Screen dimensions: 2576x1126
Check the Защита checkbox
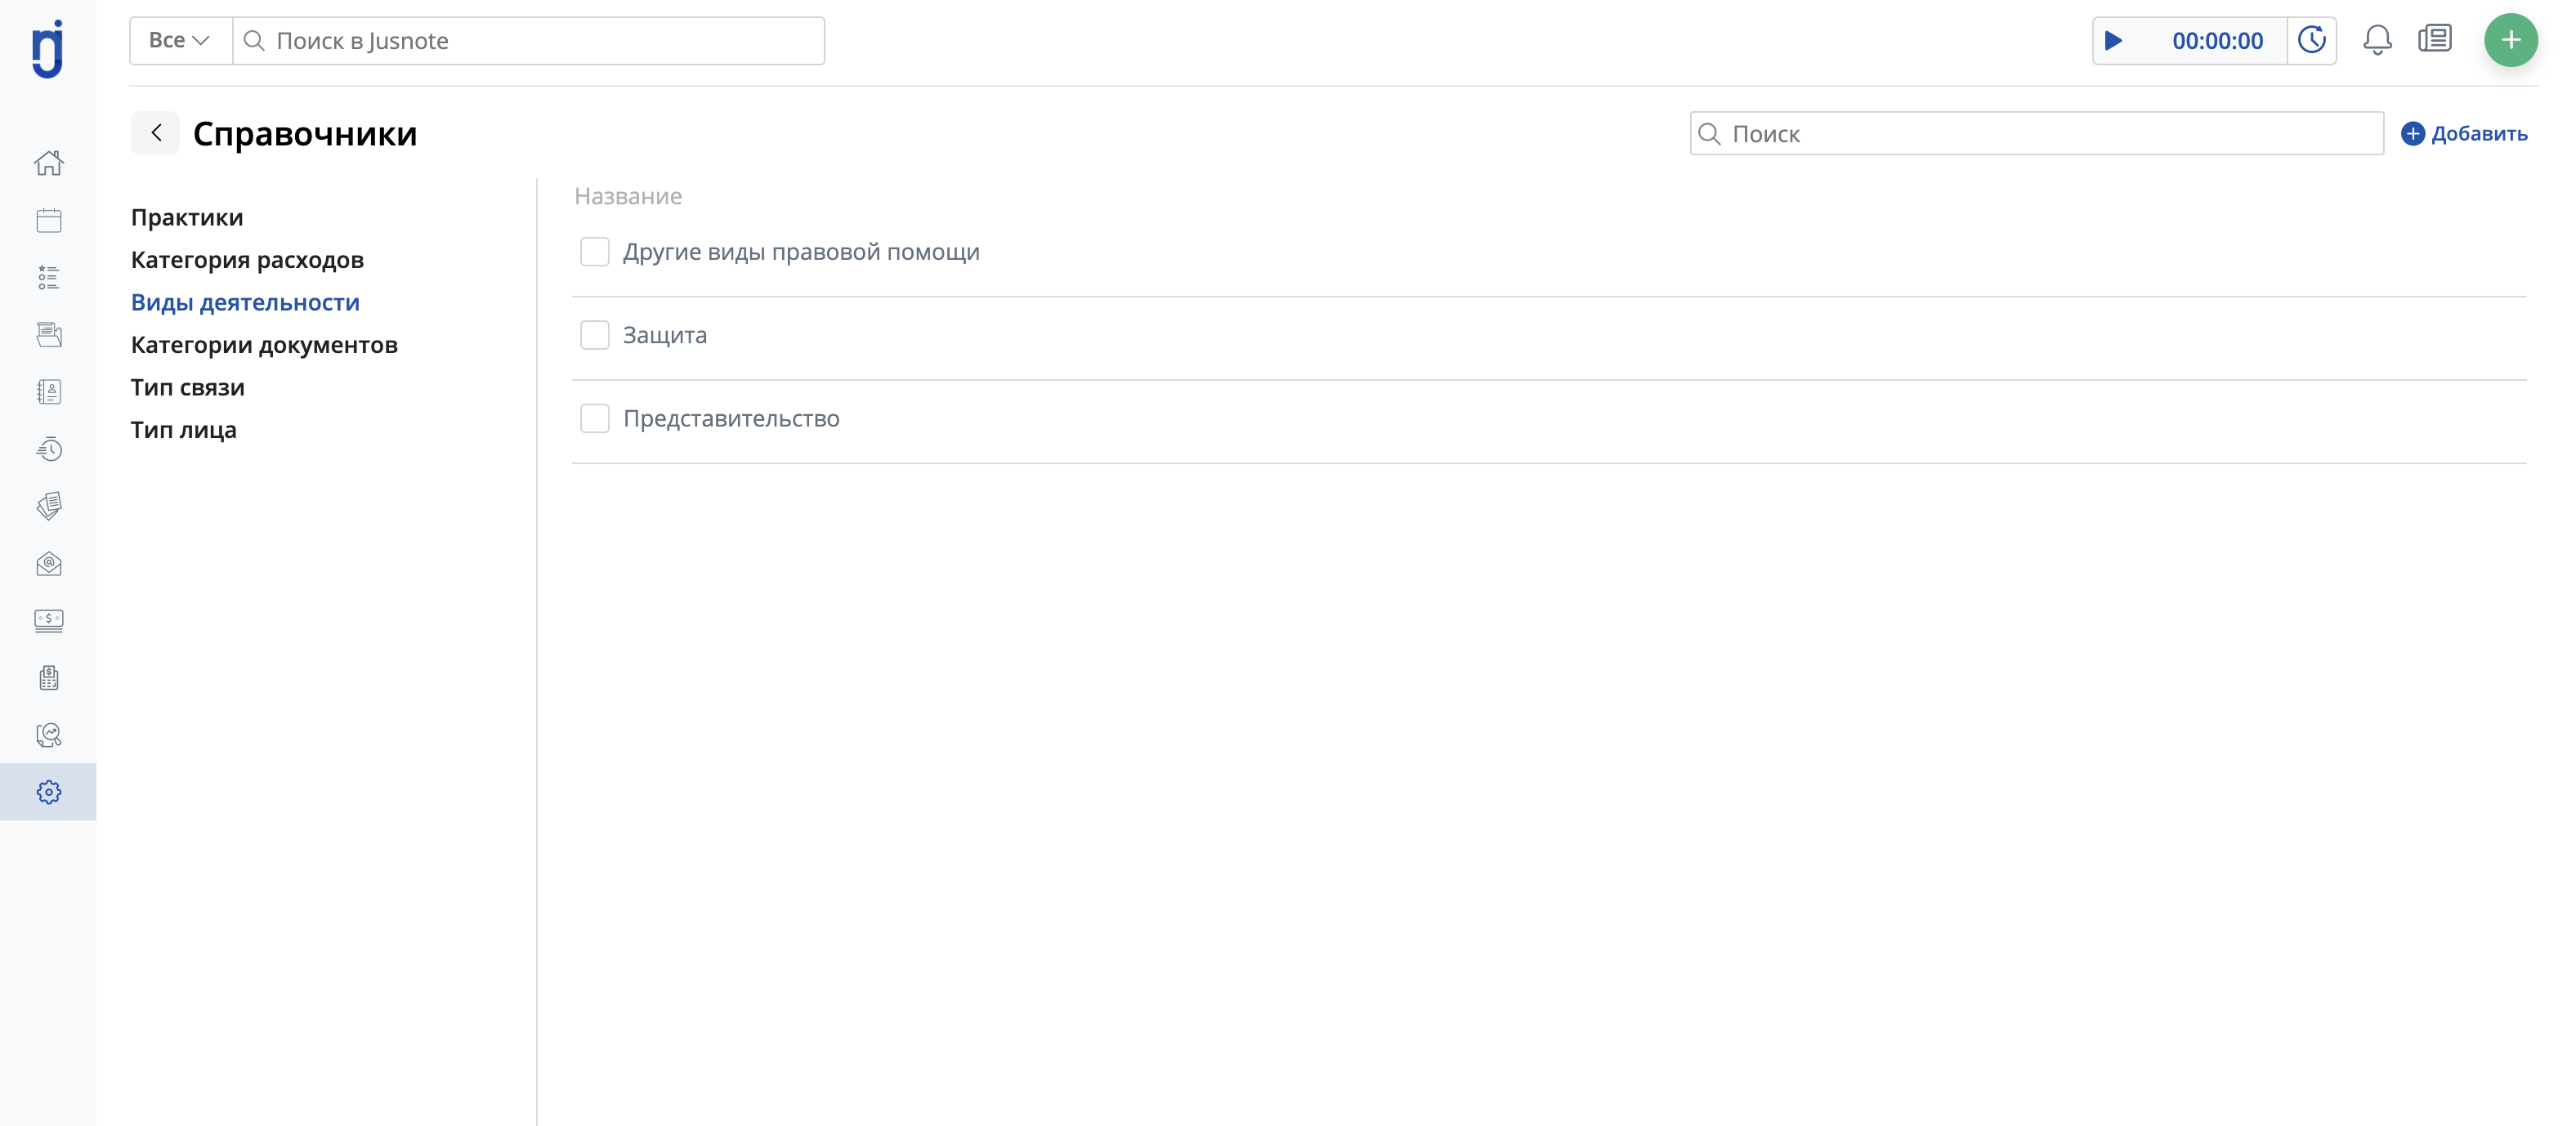594,335
